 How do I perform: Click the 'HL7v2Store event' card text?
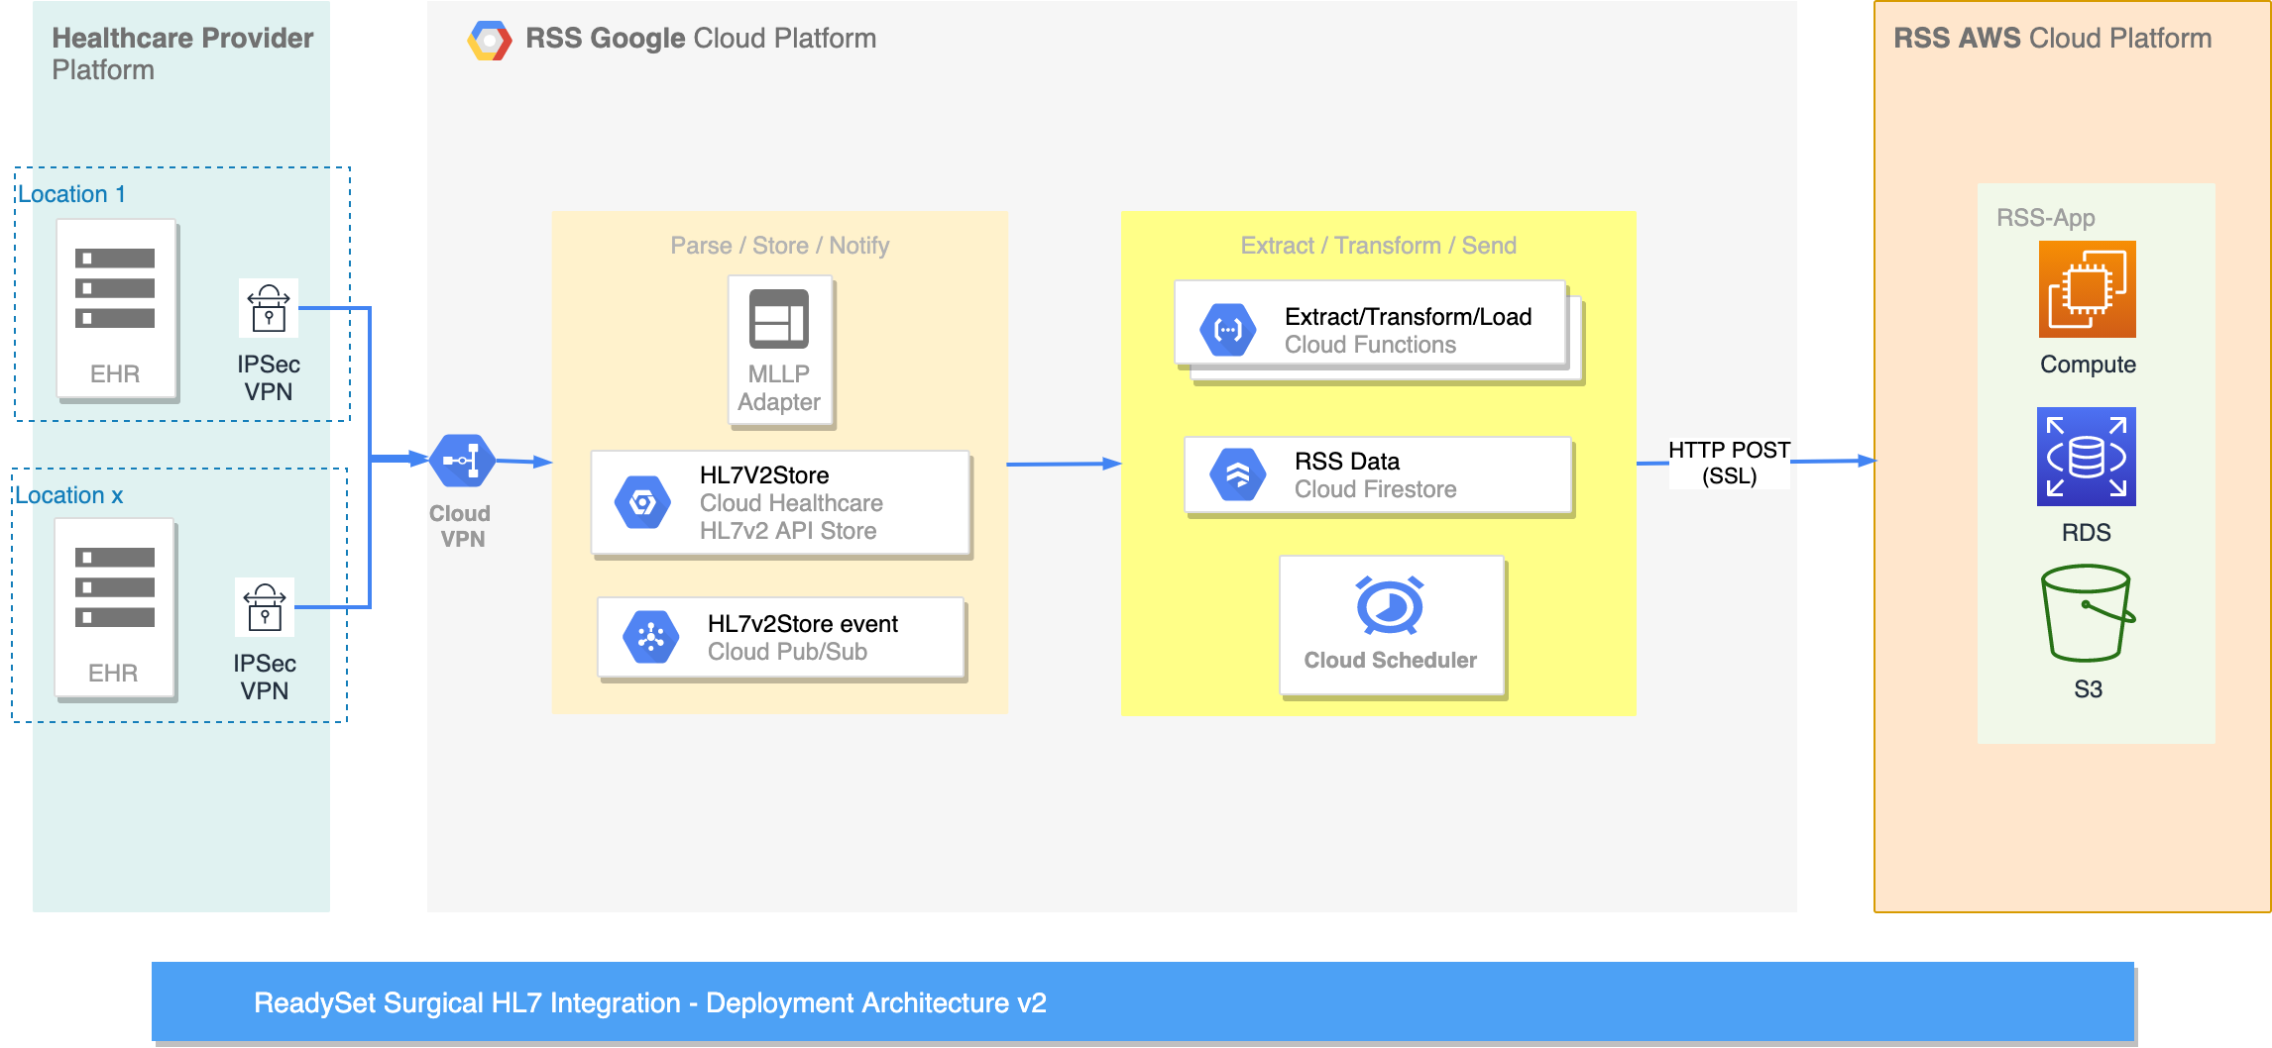pyautogui.click(x=803, y=624)
